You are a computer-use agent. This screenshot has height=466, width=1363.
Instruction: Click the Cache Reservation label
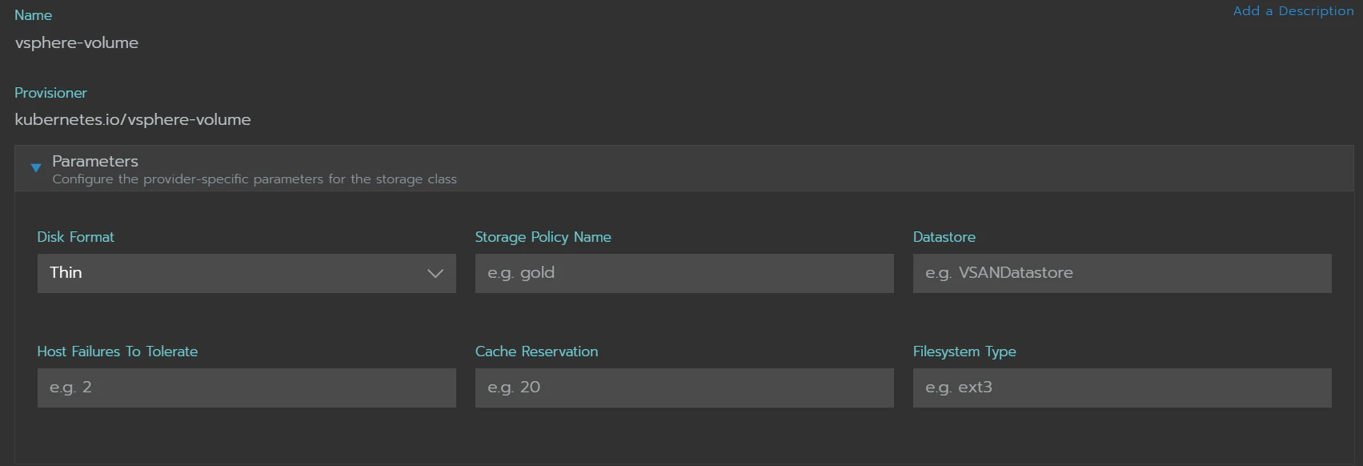536,352
